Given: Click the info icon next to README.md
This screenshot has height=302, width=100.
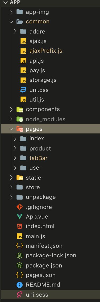Looking at the screenshot, I should pyautogui.click(x=20, y=285).
